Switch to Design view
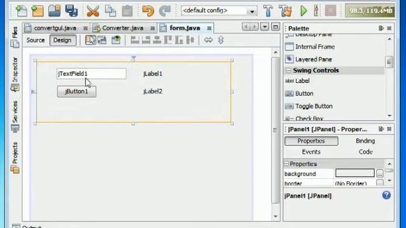Image resolution: width=406 pixels, height=228 pixels. pos(62,41)
